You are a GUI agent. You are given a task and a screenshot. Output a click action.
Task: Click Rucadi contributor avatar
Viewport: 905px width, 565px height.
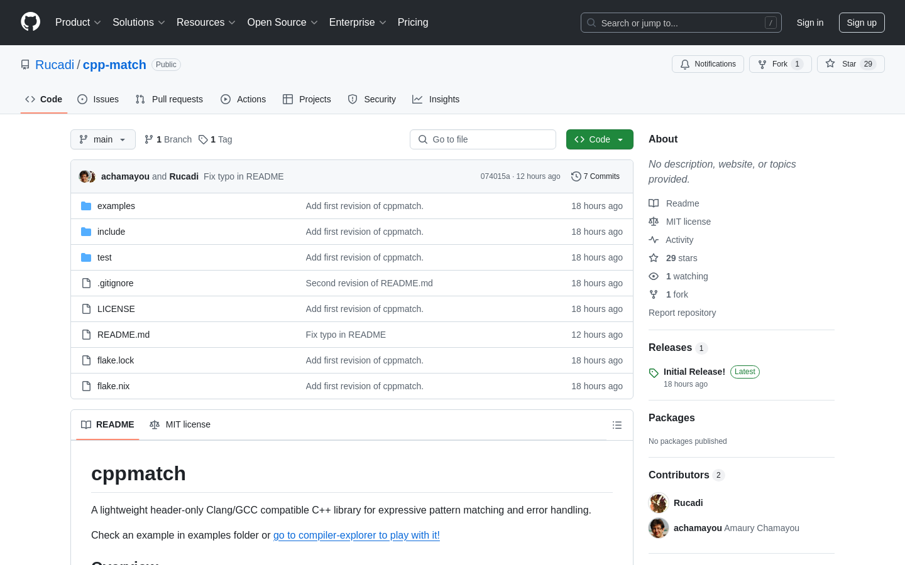tap(659, 503)
